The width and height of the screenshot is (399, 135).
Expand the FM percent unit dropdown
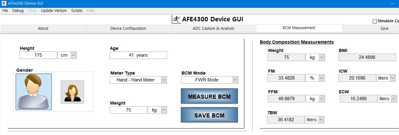point(315,78)
